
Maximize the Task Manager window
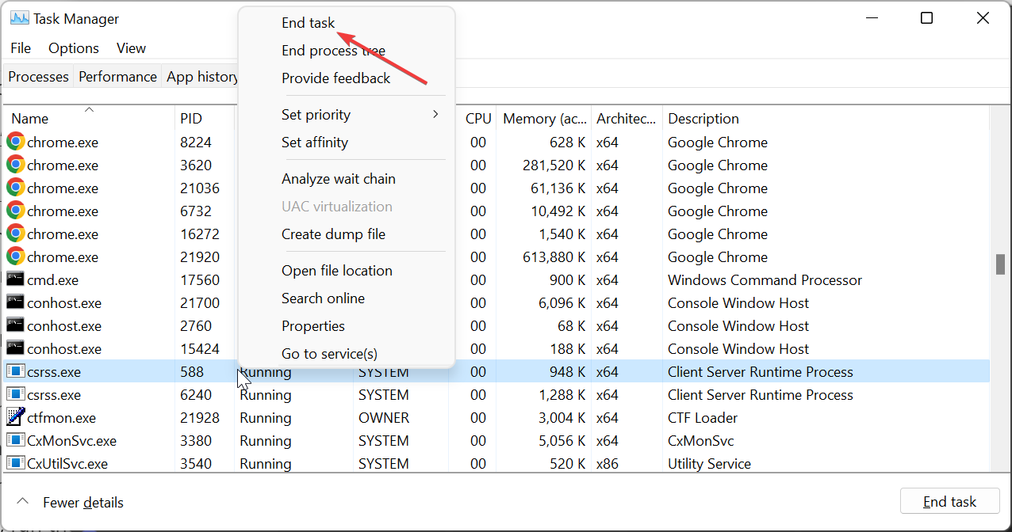tap(926, 18)
